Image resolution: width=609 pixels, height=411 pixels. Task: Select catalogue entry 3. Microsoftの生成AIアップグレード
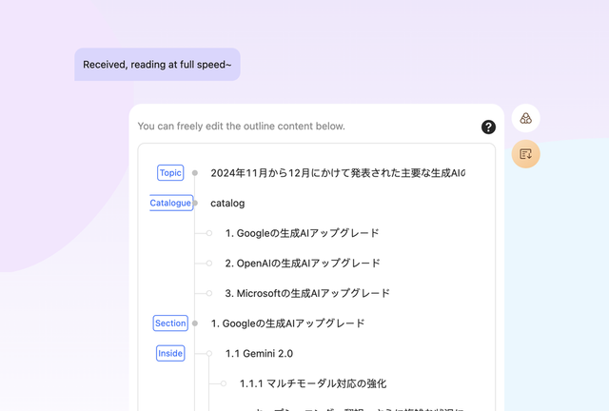click(x=307, y=293)
